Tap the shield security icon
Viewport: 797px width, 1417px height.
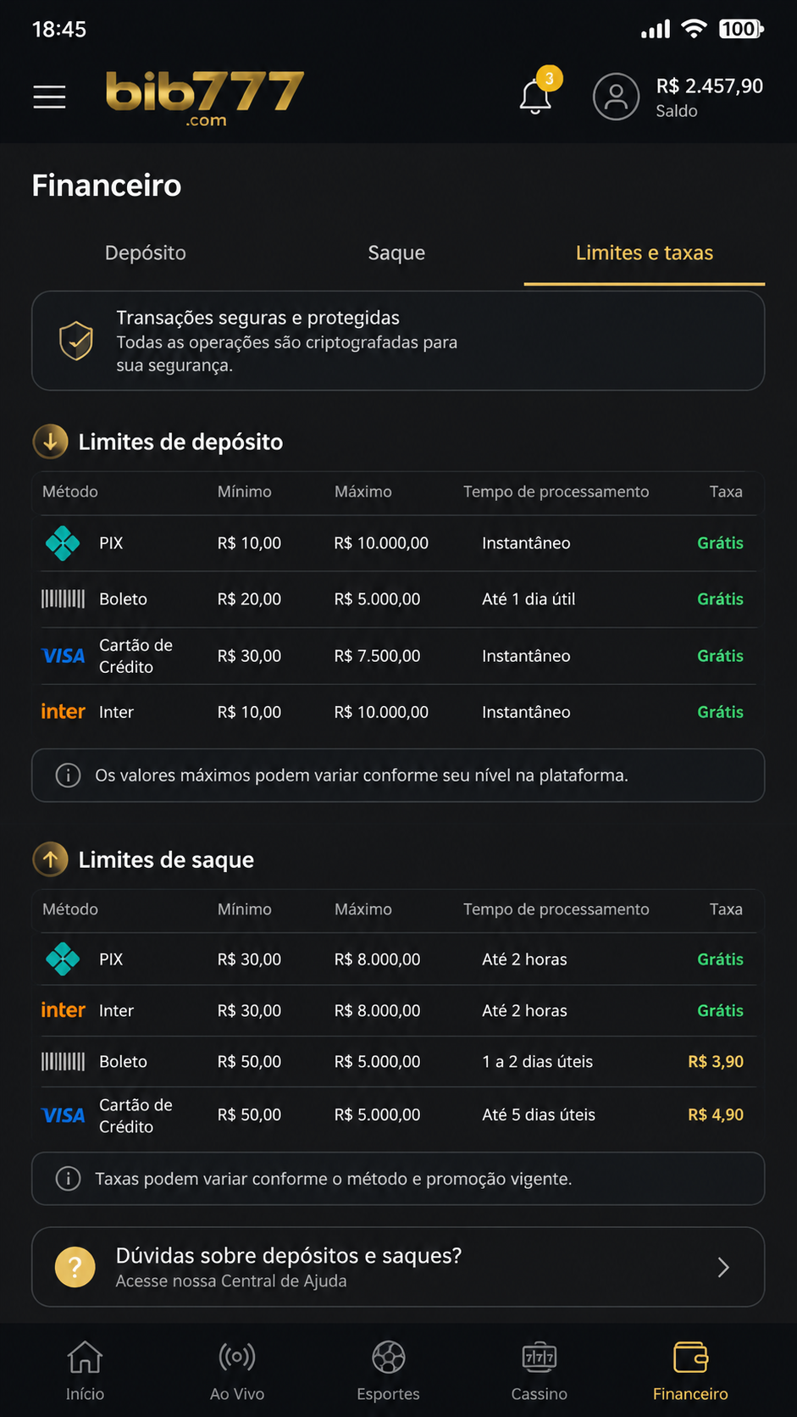[75, 341]
